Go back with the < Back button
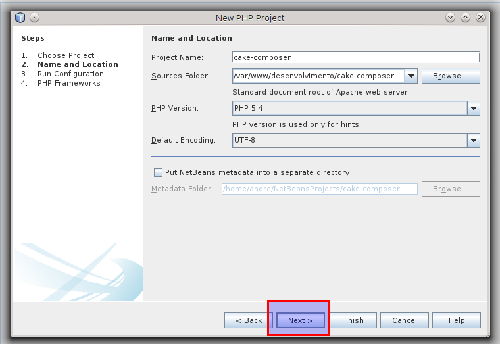500x344 pixels. click(x=249, y=320)
